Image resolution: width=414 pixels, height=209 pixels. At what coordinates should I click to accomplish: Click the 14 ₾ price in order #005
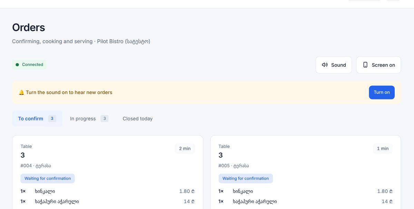coord(387,201)
